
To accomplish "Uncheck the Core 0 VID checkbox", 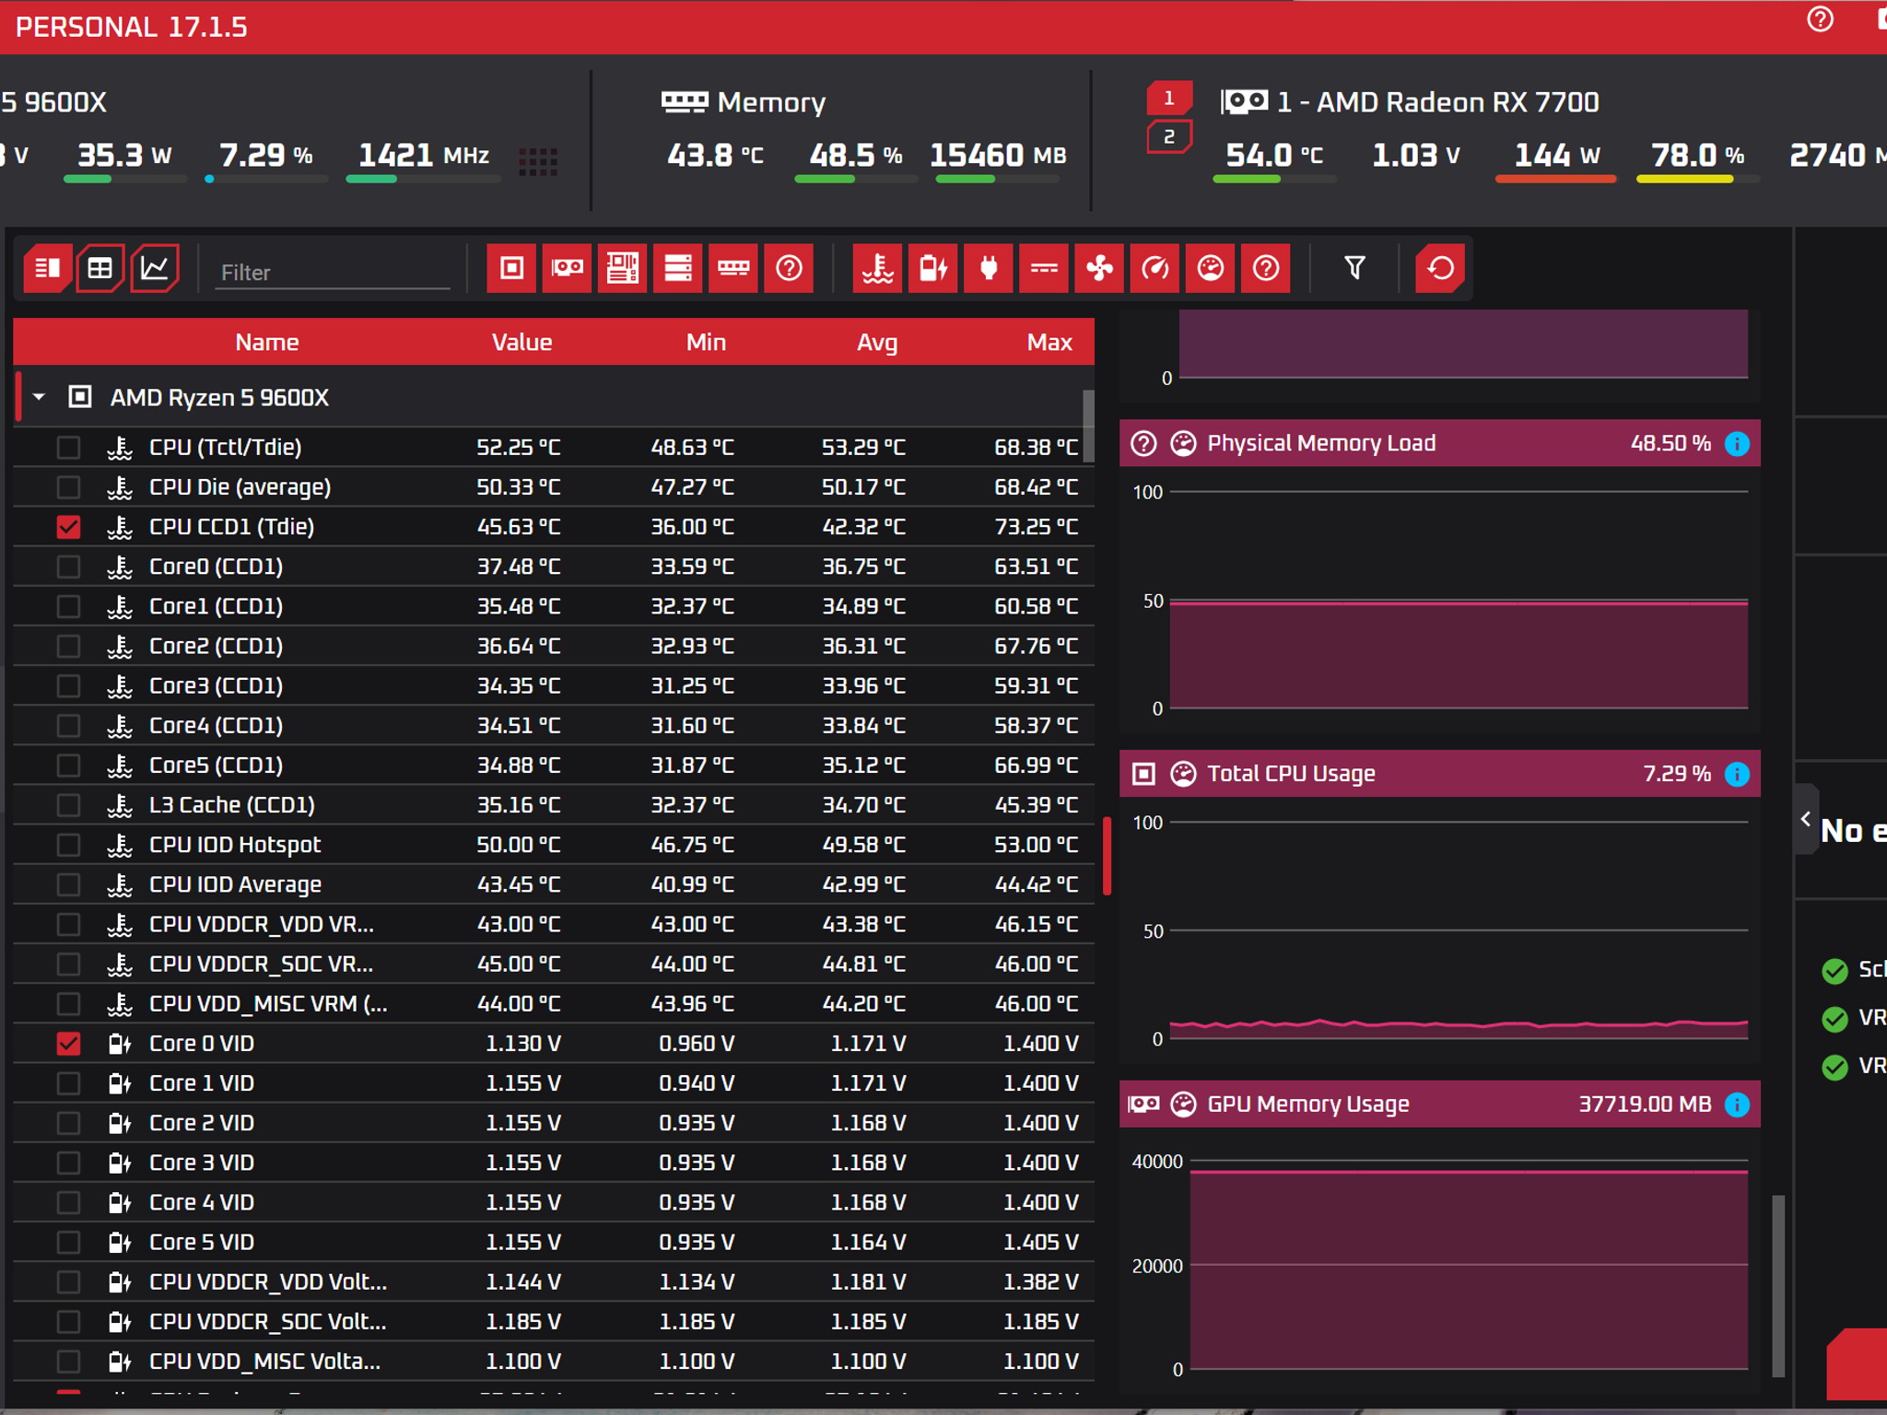I will (x=68, y=1044).
